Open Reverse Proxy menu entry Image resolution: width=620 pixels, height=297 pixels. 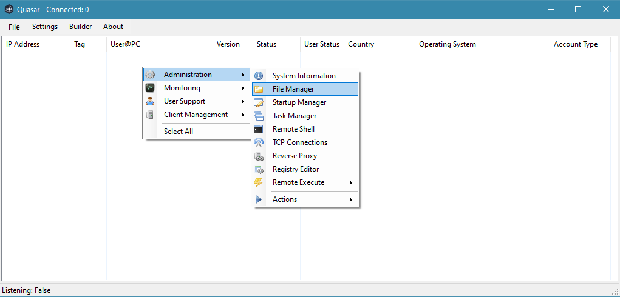(x=305, y=156)
